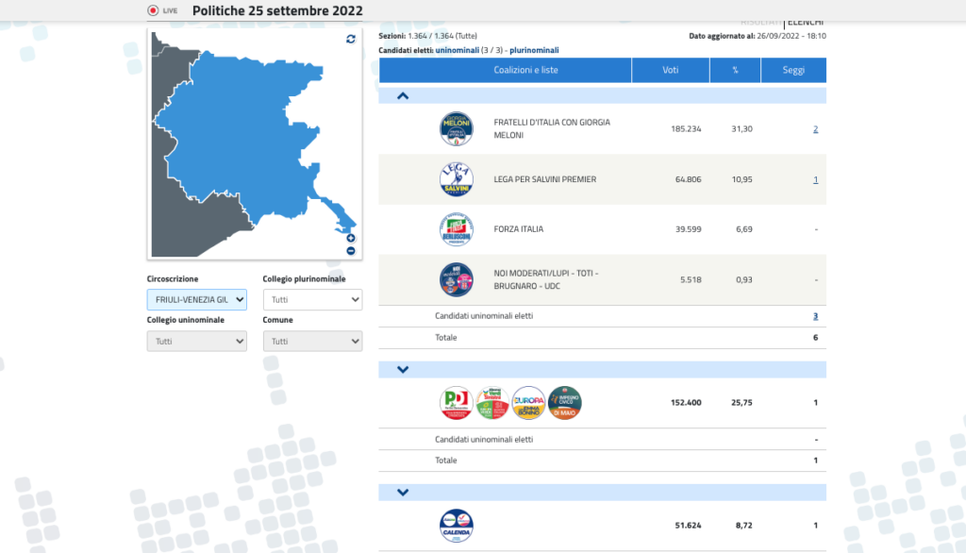Click FORZA ITALIA list name
This screenshot has height=553, width=966.
[518, 229]
